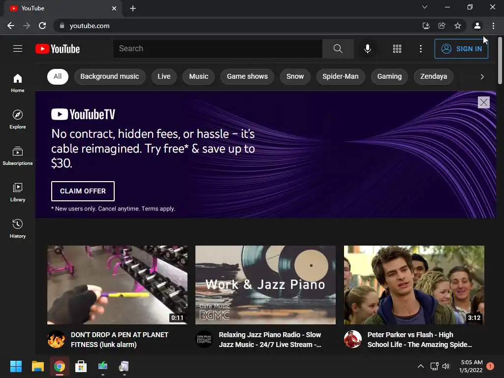Dismiss the YouTube TV banner ad
This screenshot has height=378, width=504.
pos(483,102)
